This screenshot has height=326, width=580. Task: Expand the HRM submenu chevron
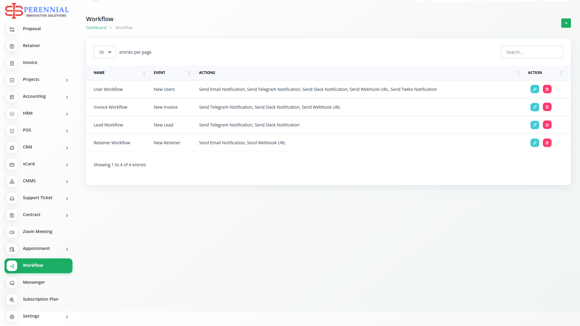[x=67, y=114]
